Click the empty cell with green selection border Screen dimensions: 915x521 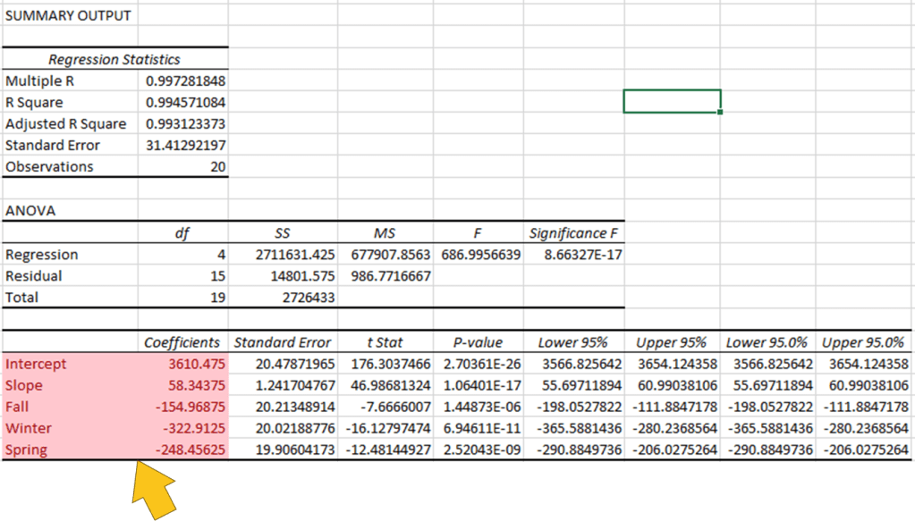tap(672, 101)
